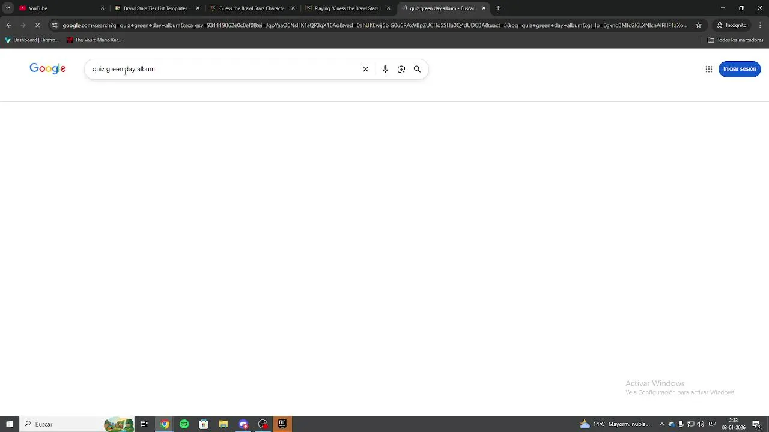Image resolution: width=769 pixels, height=432 pixels.
Task: Open Microsoft Store from the taskbar
Action: point(204,424)
